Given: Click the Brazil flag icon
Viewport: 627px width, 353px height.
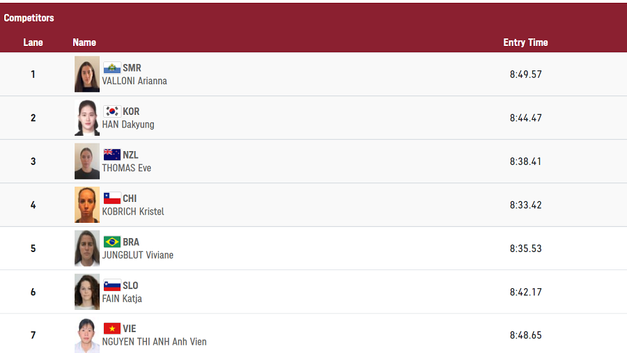Looking at the screenshot, I should pyautogui.click(x=112, y=242).
